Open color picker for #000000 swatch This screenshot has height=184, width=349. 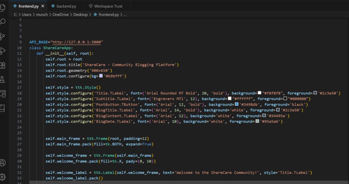click(x=285, y=98)
